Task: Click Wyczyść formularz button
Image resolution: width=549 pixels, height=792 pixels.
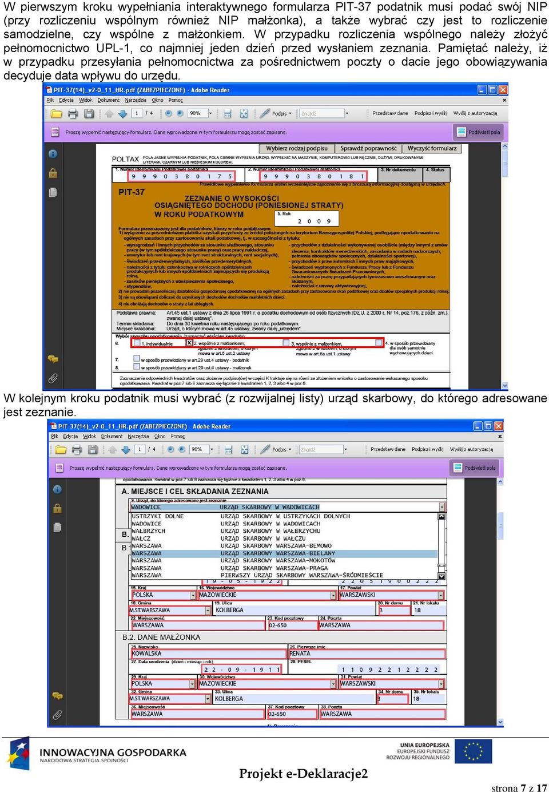Action: (x=432, y=148)
